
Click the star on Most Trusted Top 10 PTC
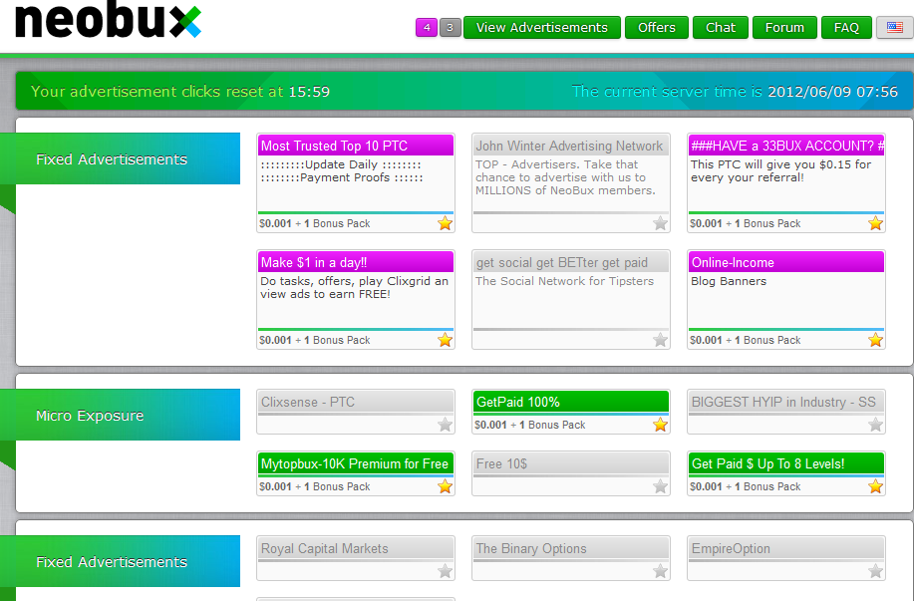[446, 223]
